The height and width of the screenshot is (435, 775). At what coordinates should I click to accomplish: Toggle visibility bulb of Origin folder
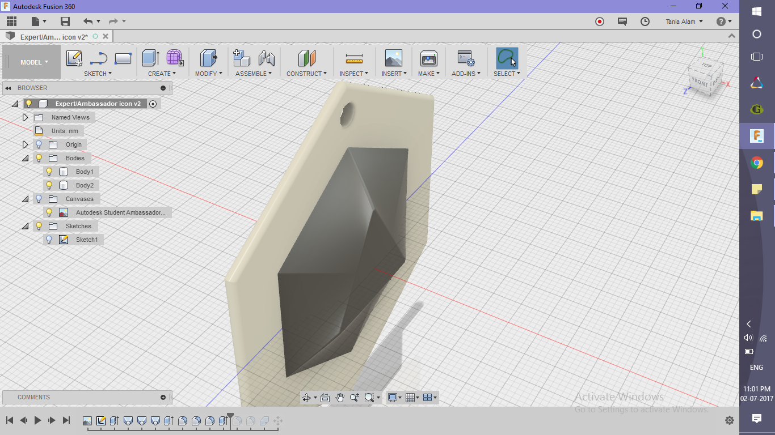[39, 144]
